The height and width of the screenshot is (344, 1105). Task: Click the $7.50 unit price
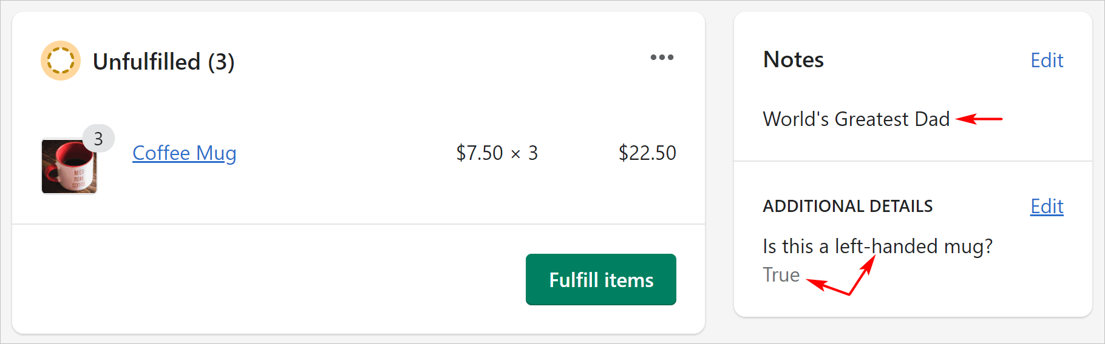[x=480, y=153]
